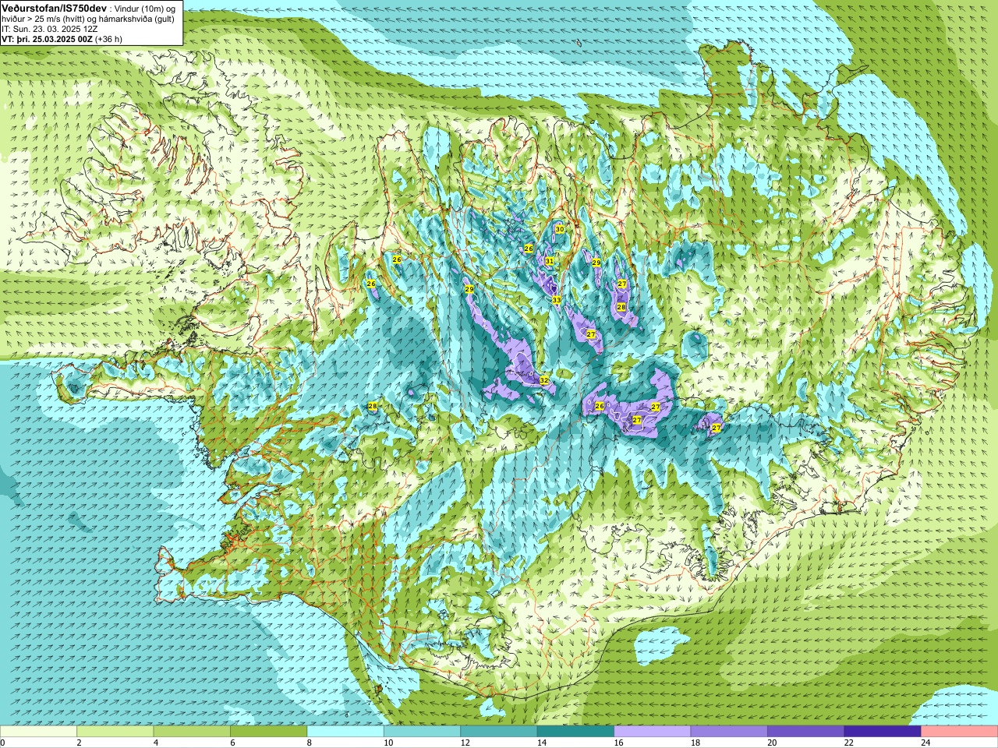998x748 pixels.
Task: Choose the 14–16 m/s dark teal legend swatch
Action: 576,732
